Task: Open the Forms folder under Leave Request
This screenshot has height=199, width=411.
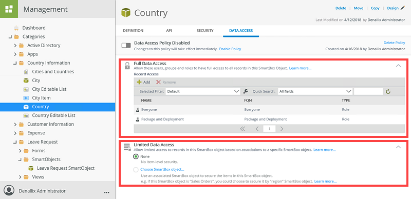Action: click(39, 151)
